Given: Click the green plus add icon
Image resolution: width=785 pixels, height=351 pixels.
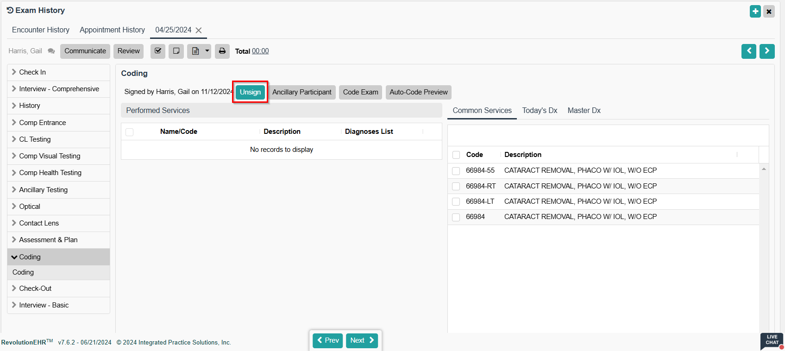Looking at the screenshot, I should click(755, 12).
